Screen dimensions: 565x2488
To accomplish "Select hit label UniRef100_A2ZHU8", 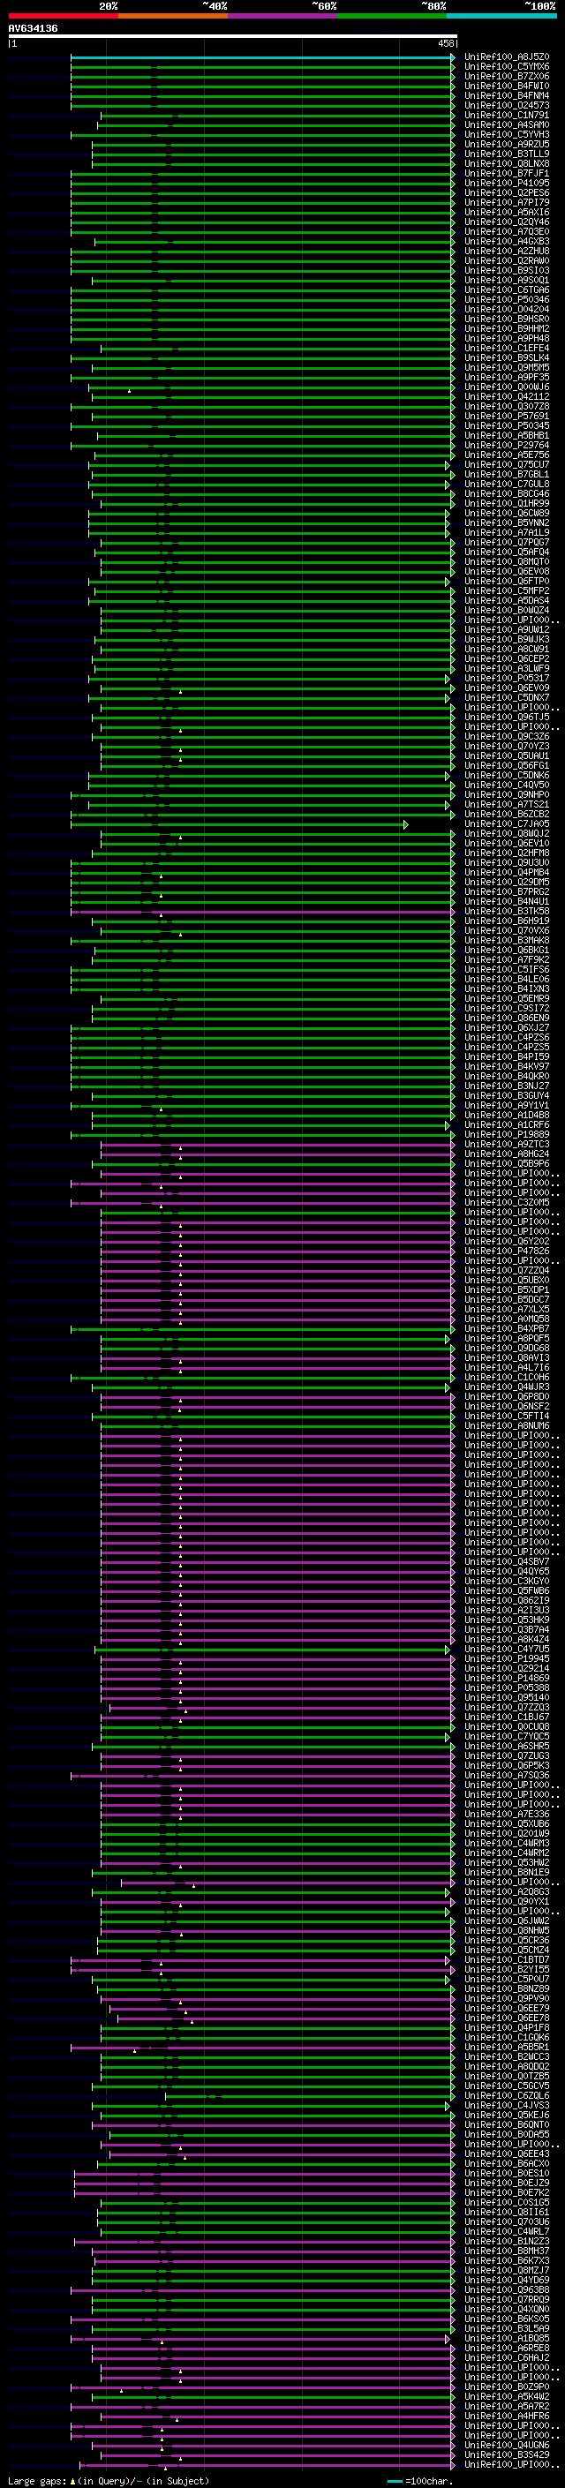I will click(507, 252).
